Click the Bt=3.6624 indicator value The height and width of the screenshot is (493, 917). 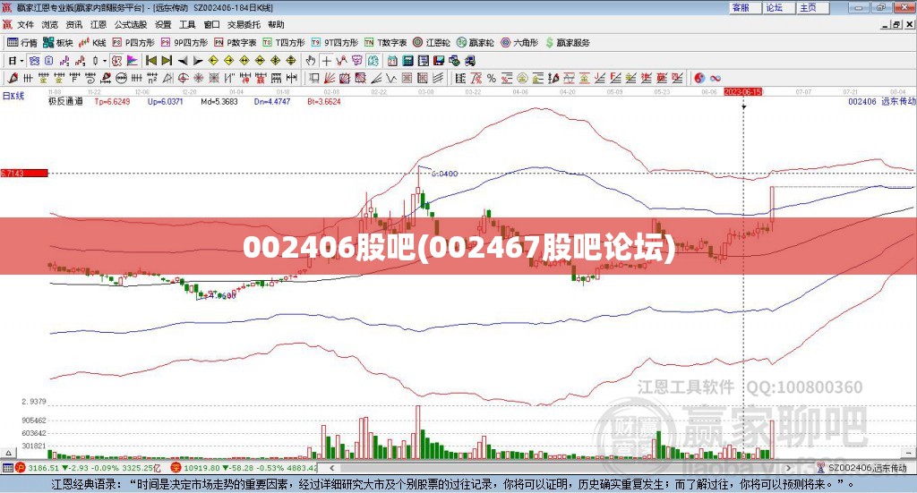click(x=324, y=101)
